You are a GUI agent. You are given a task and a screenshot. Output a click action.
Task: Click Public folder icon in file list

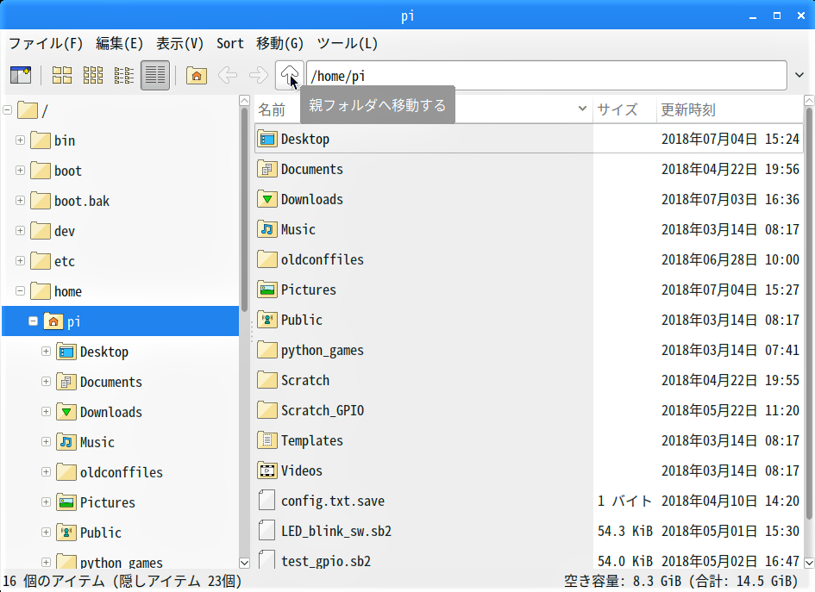coord(267,320)
